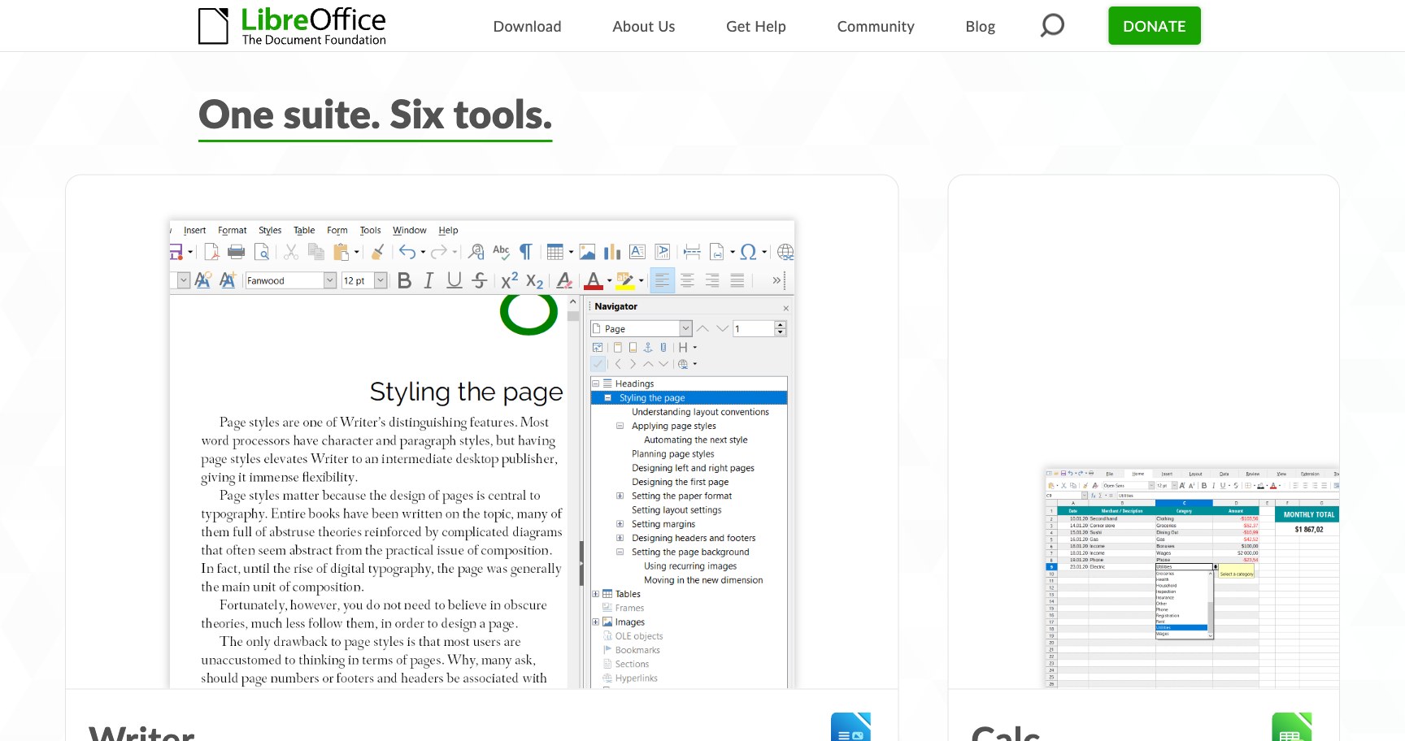Click the blue Writer app icon
The height and width of the screenshot is (741, 1405).
click(850, 726)
